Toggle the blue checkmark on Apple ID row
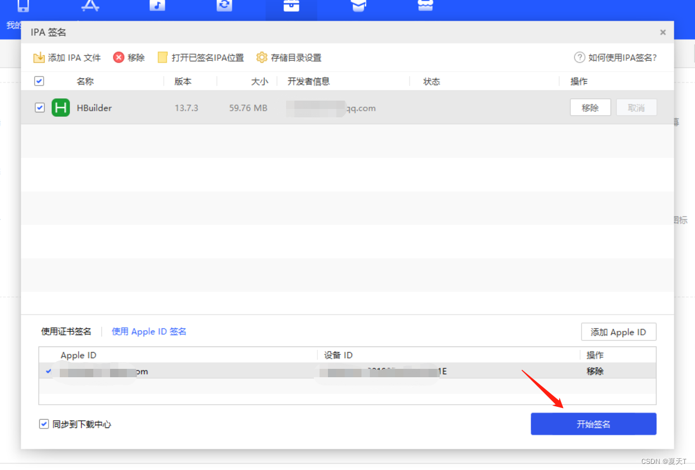The width and height of the screenshot is (695, 470). tap(49, 371)
